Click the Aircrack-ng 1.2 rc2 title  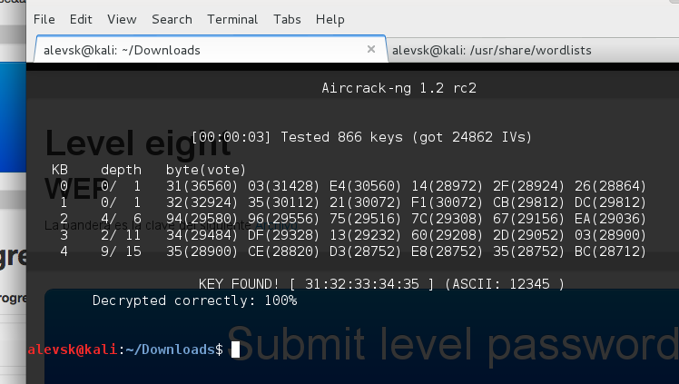coord(399,88)
